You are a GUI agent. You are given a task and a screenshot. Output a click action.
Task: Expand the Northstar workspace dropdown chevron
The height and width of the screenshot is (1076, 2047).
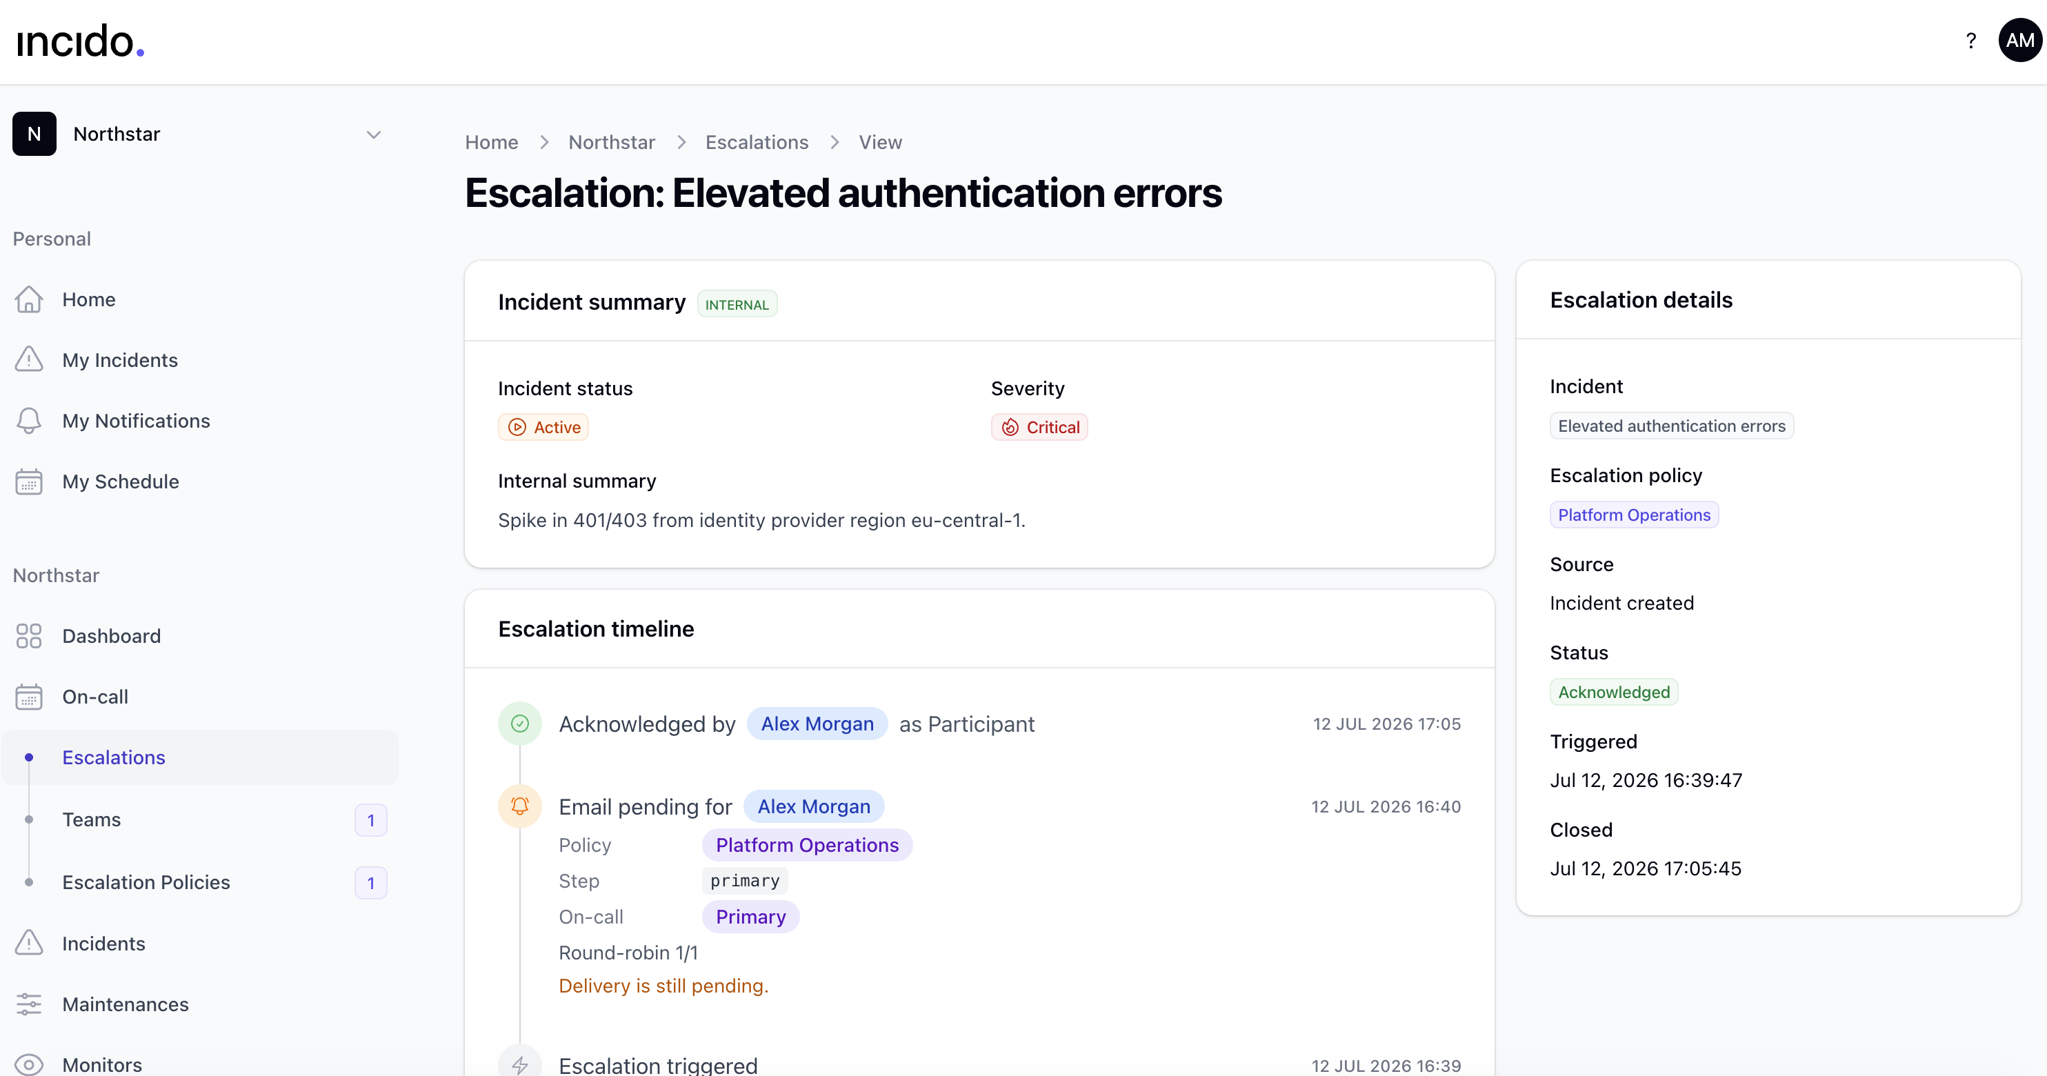(x=374, y=134)
